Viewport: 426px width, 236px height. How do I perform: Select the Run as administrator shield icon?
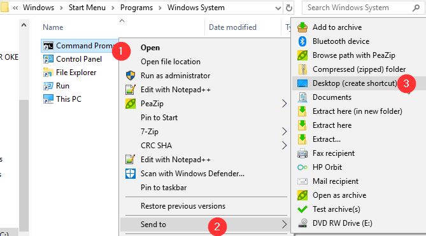[131, 76]
